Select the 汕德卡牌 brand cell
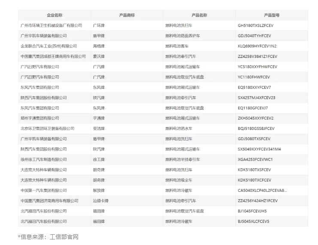This screenshot has width=318, height=245. click(x=101, y=201)
